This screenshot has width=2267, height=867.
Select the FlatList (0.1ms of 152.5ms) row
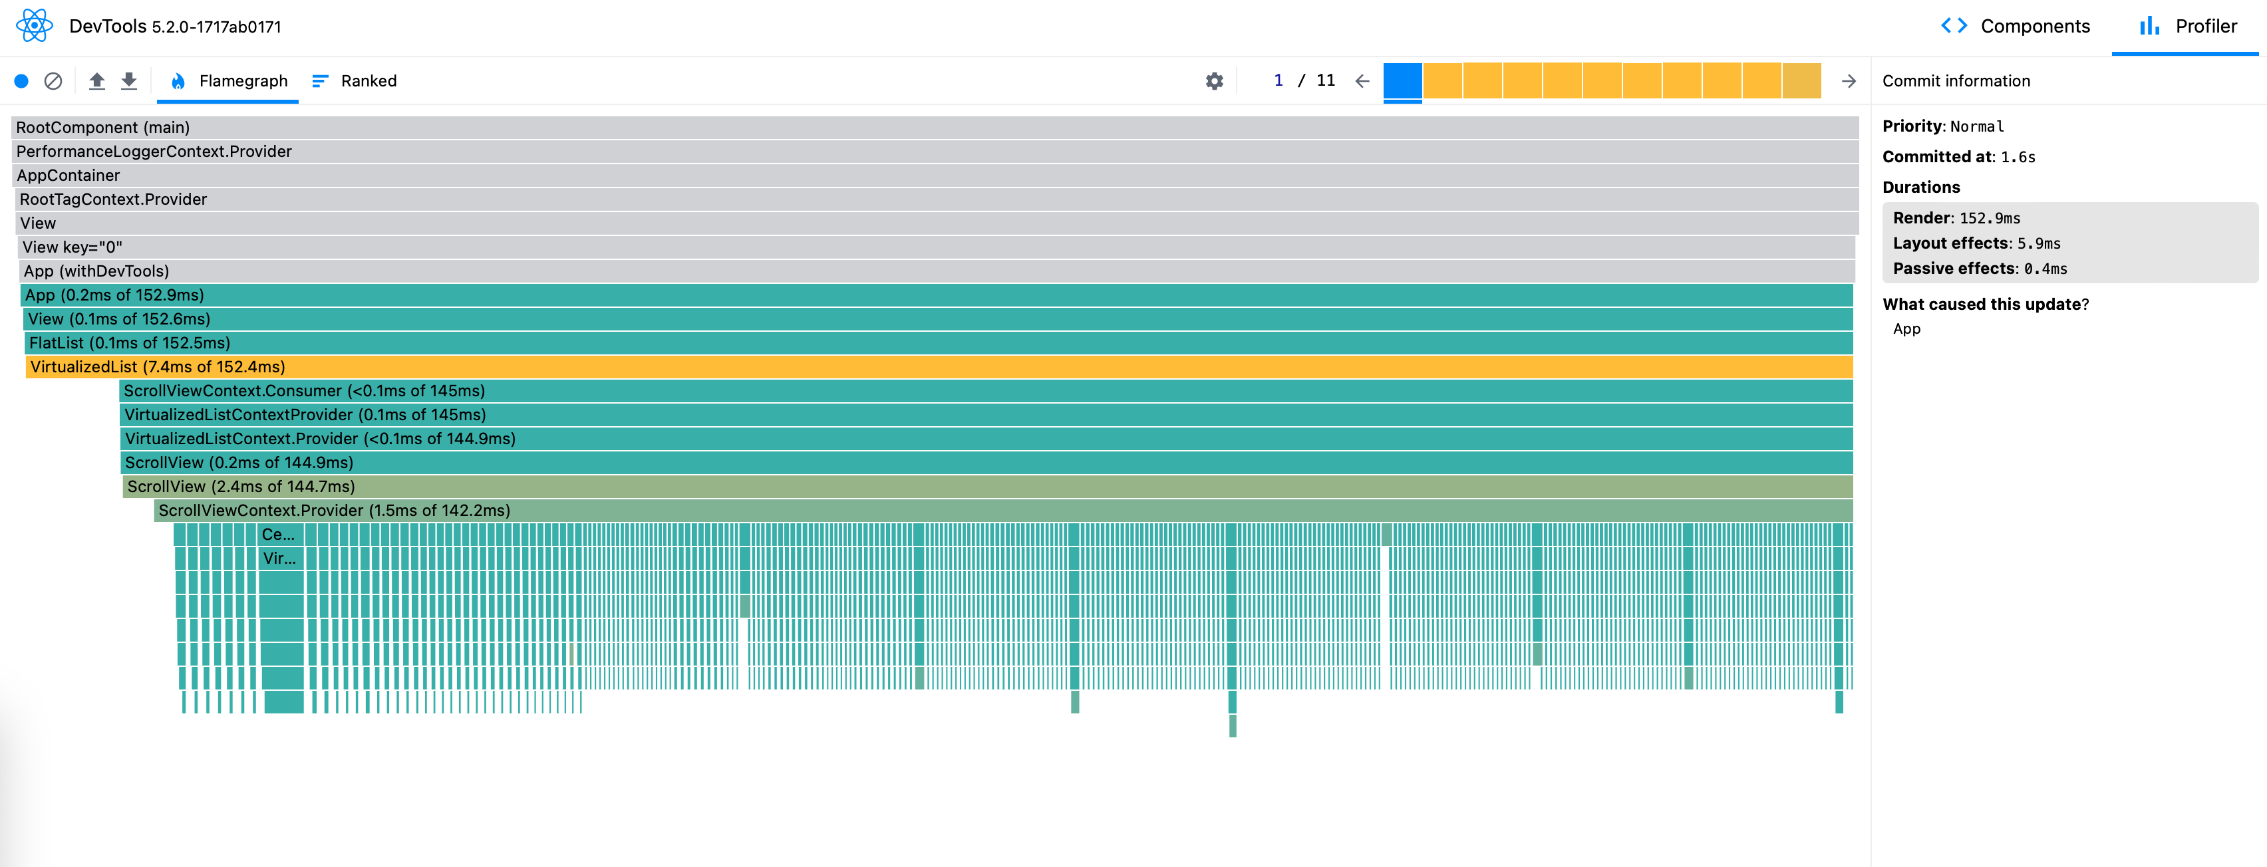coord(939,343)
